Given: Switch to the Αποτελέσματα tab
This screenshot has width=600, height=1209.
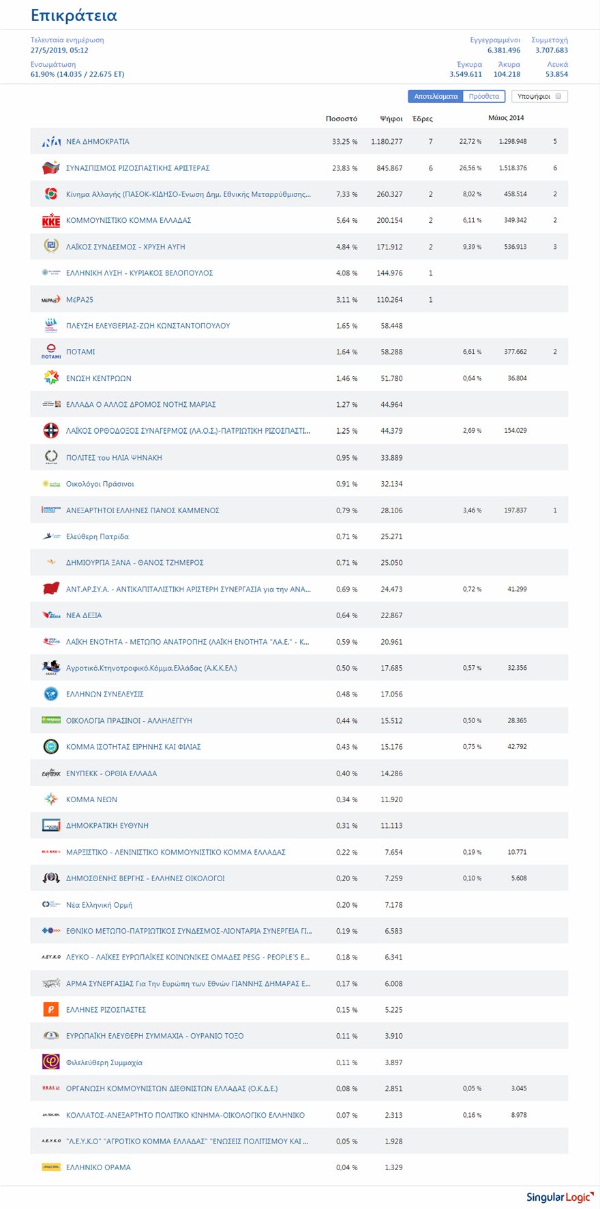Looking at the screenshot, I should (x=436, y=97).
